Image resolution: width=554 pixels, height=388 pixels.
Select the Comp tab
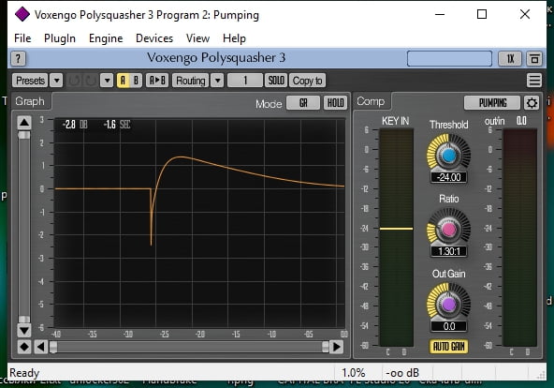tap(371, 102)
